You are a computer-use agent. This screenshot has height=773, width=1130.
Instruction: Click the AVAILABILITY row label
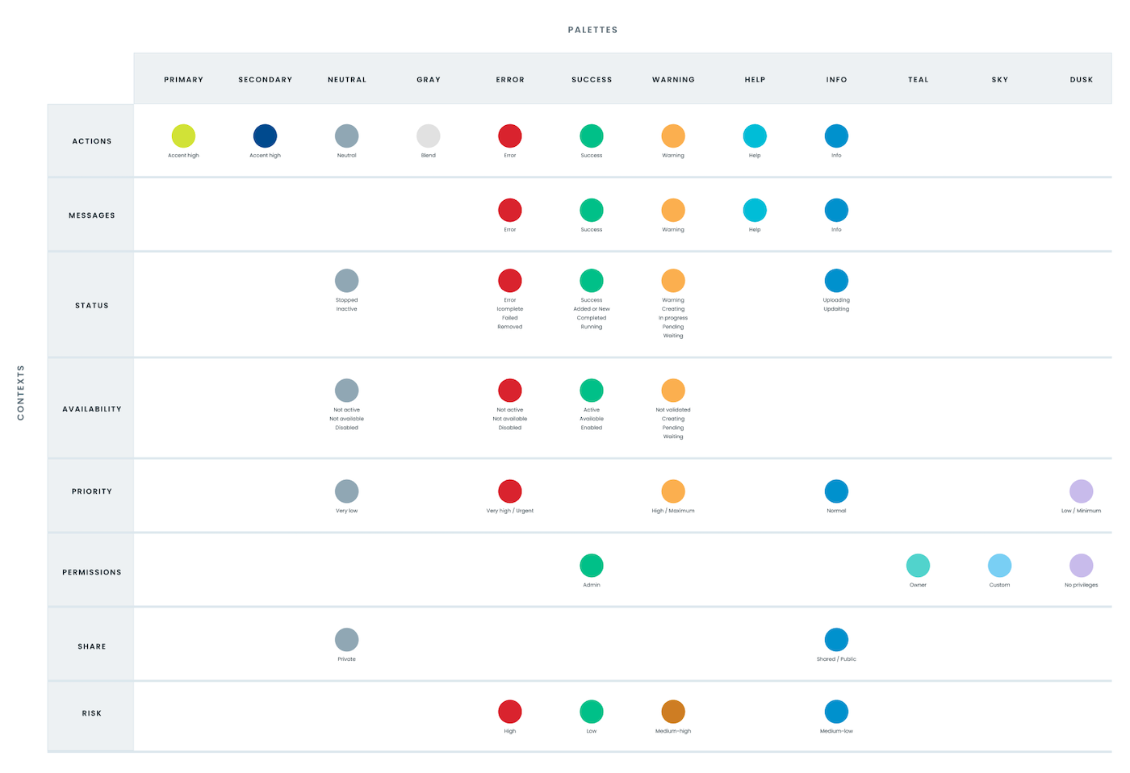[x=91, y=408]
